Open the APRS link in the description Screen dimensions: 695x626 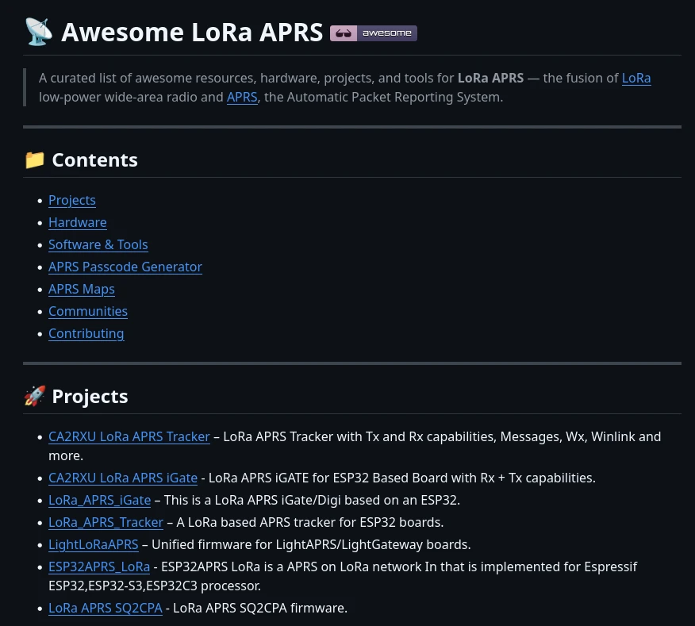[242, 97]
